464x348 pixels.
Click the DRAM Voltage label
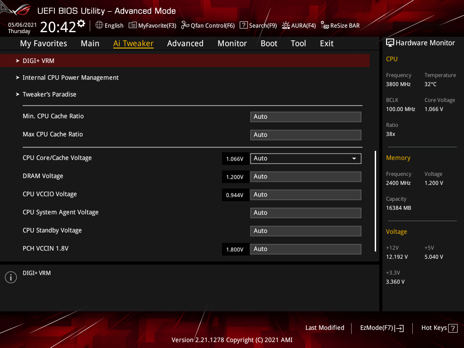click(43, 176)
